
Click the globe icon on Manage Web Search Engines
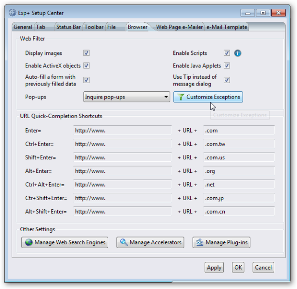coord(29,242)
